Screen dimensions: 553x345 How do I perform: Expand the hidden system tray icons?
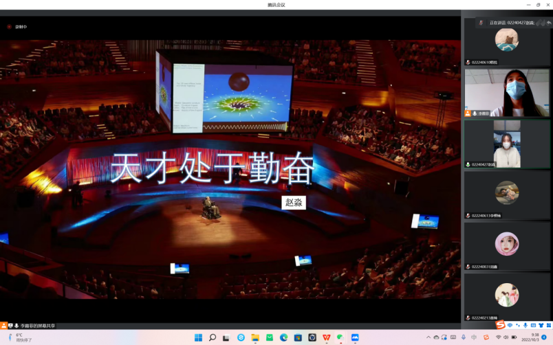coord(428,337)
